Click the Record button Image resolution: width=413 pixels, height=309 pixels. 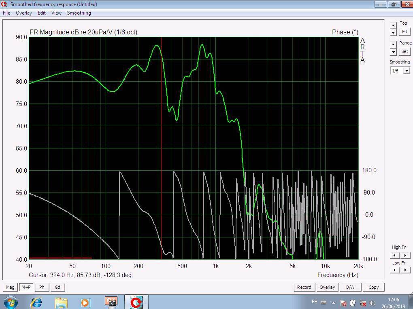(304, 287)
